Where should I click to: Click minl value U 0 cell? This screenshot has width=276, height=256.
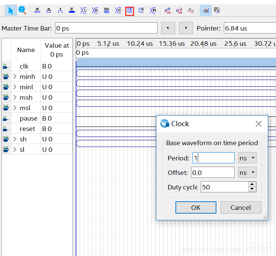(57, 87)
